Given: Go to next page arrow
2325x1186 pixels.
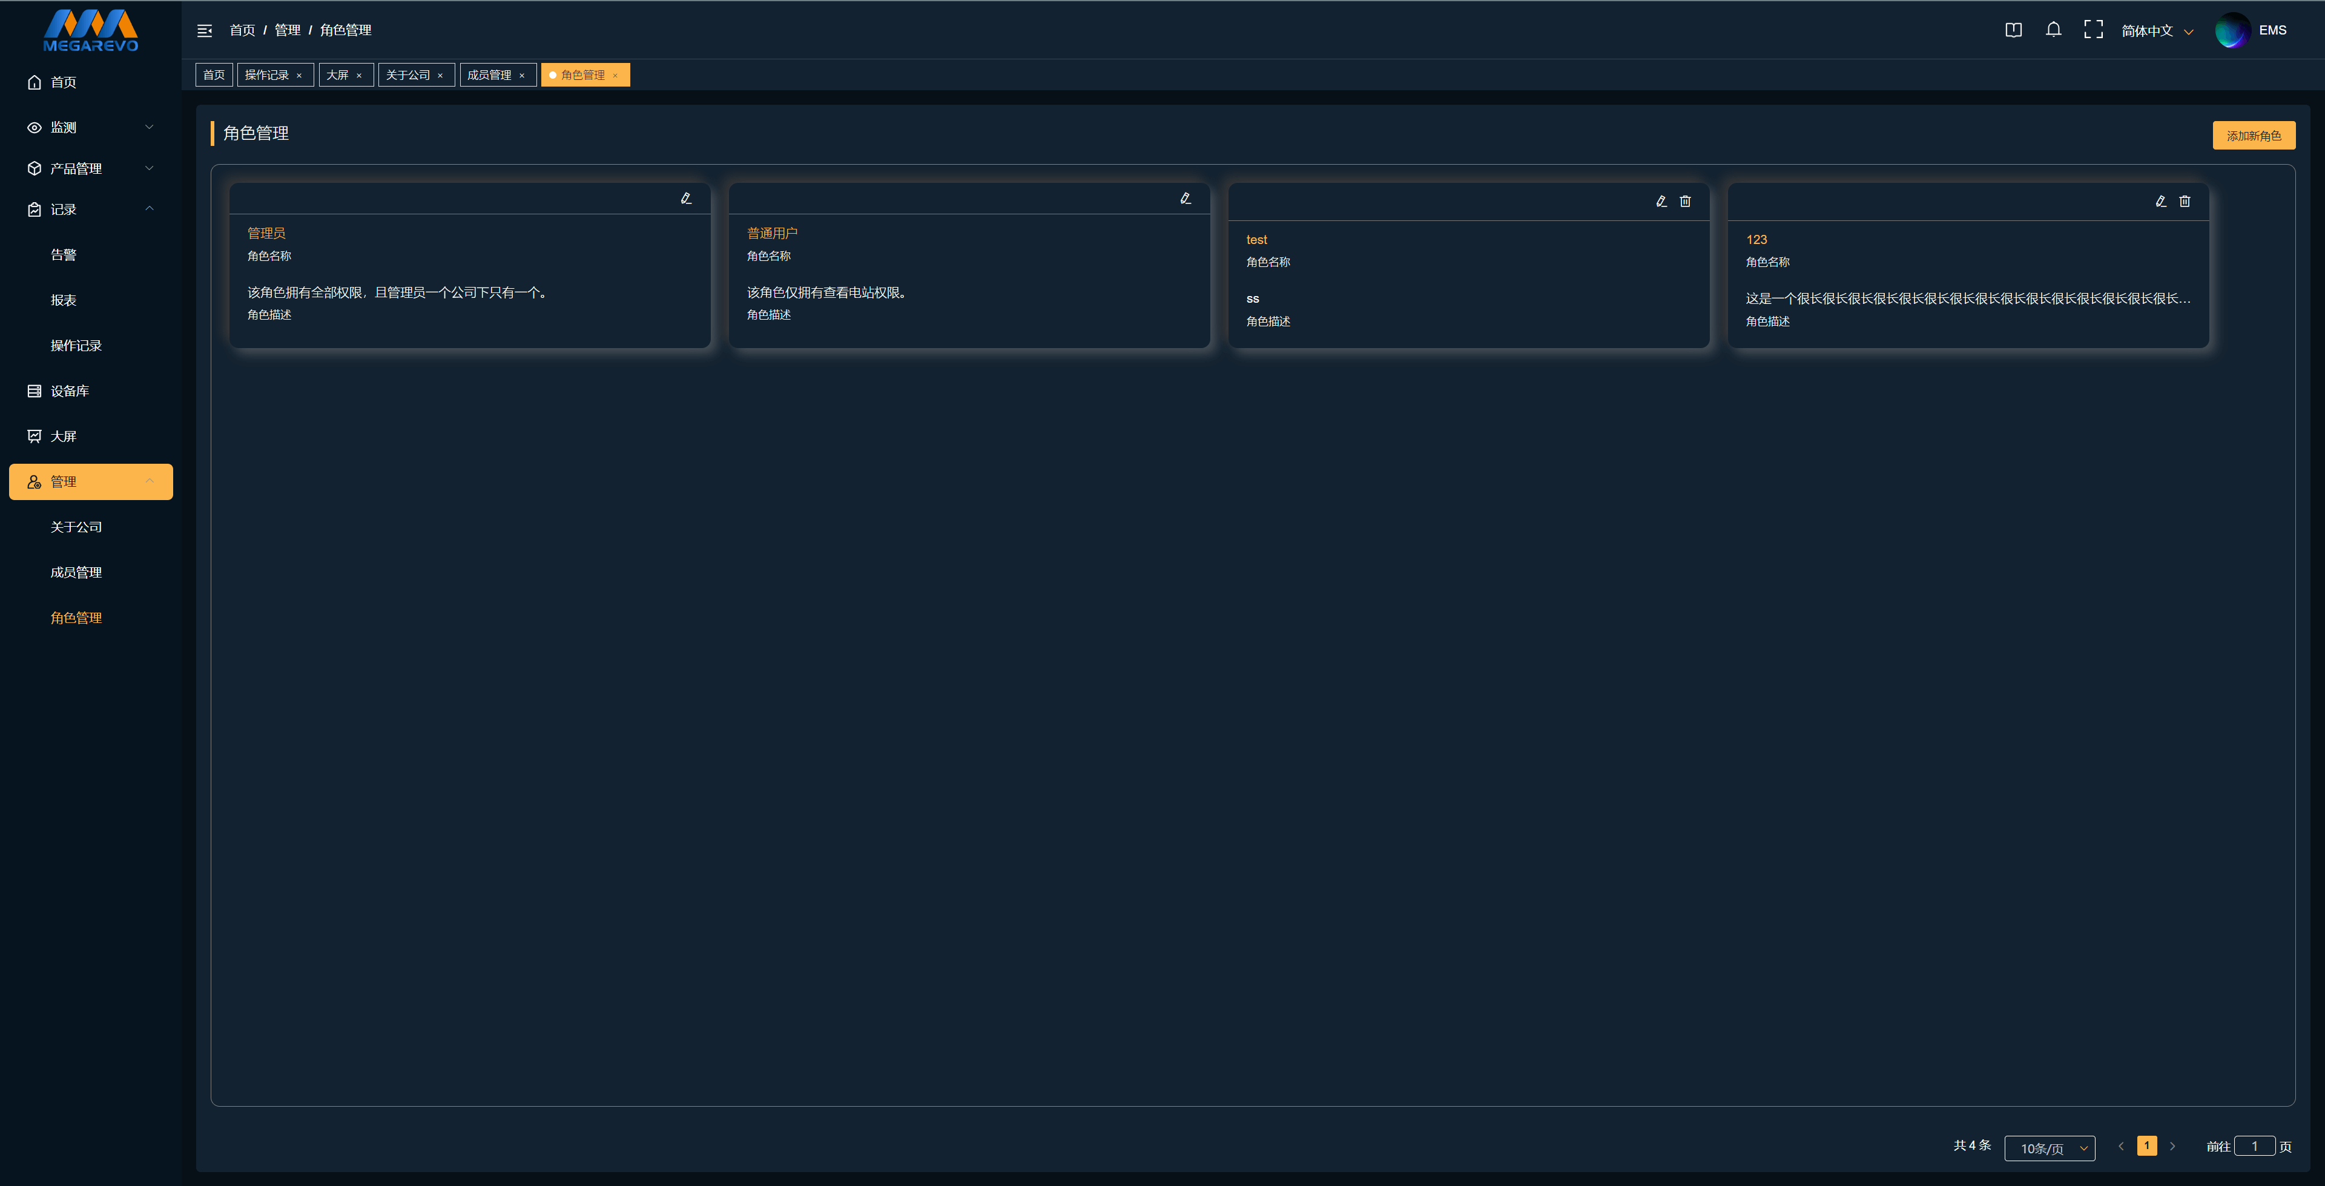Looking at the screenshot, I should click(2172, 1146).
